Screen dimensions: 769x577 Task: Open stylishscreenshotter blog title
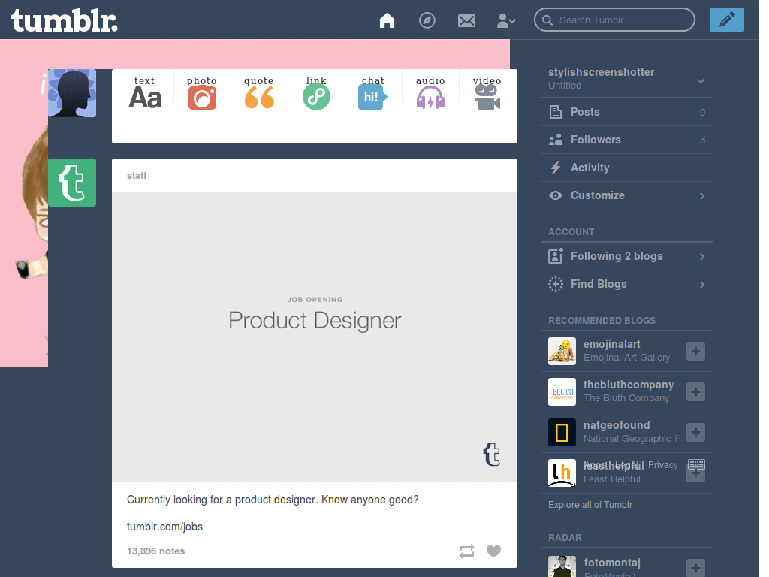(601, 72)
